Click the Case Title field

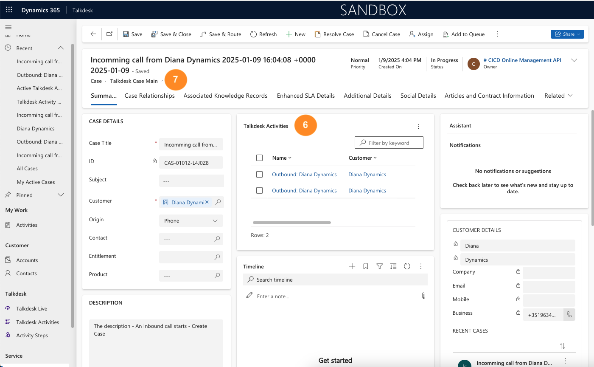point(191,144)
